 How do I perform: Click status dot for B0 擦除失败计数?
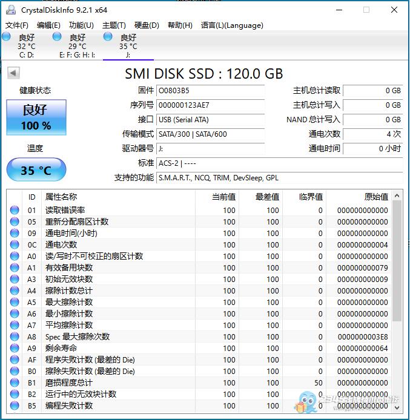[x=15, y=371]
